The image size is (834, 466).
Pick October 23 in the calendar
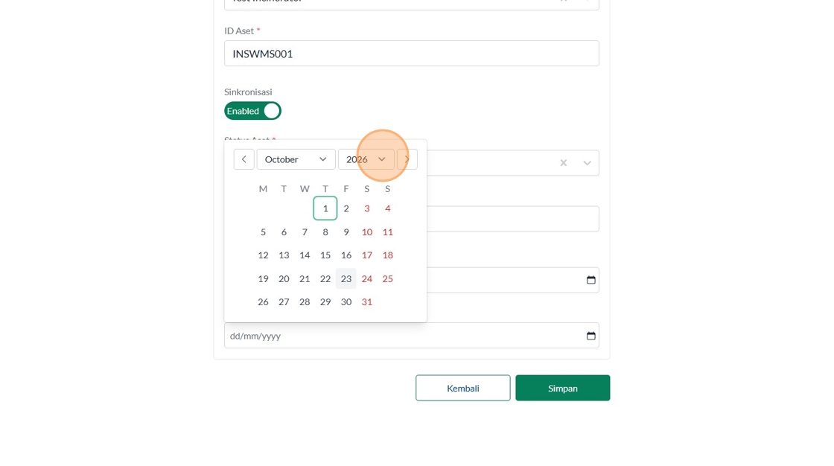(346, 278)
